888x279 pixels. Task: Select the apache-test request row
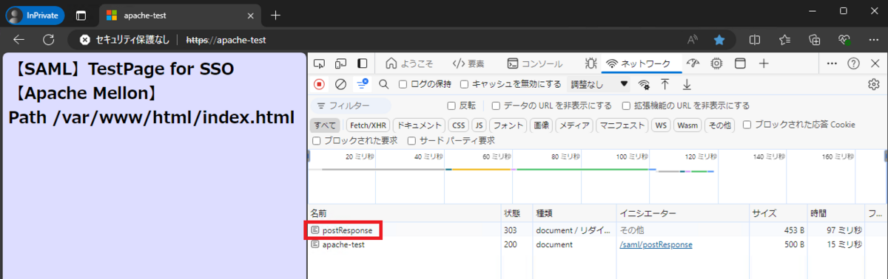[597, 244]
